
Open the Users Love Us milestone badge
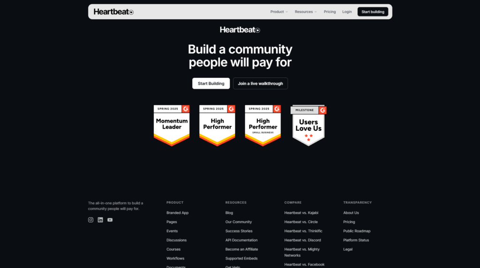(308, 125)
